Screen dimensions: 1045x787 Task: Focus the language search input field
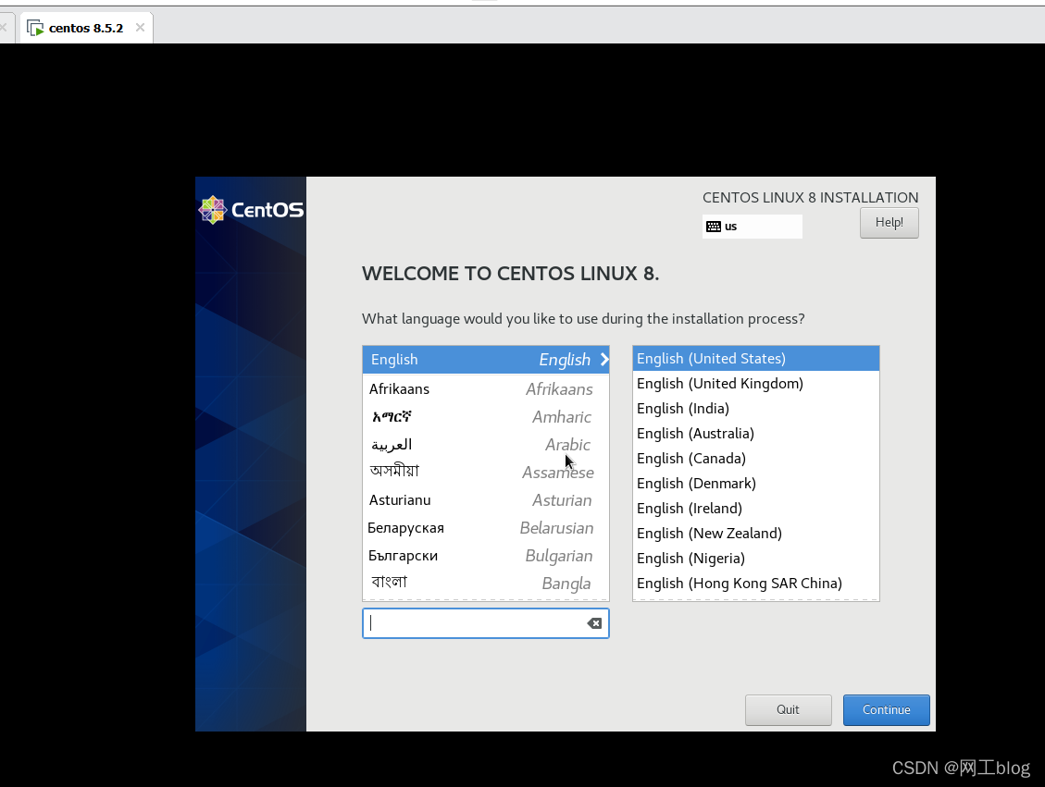pyautogui.click(x=485, y=623)
